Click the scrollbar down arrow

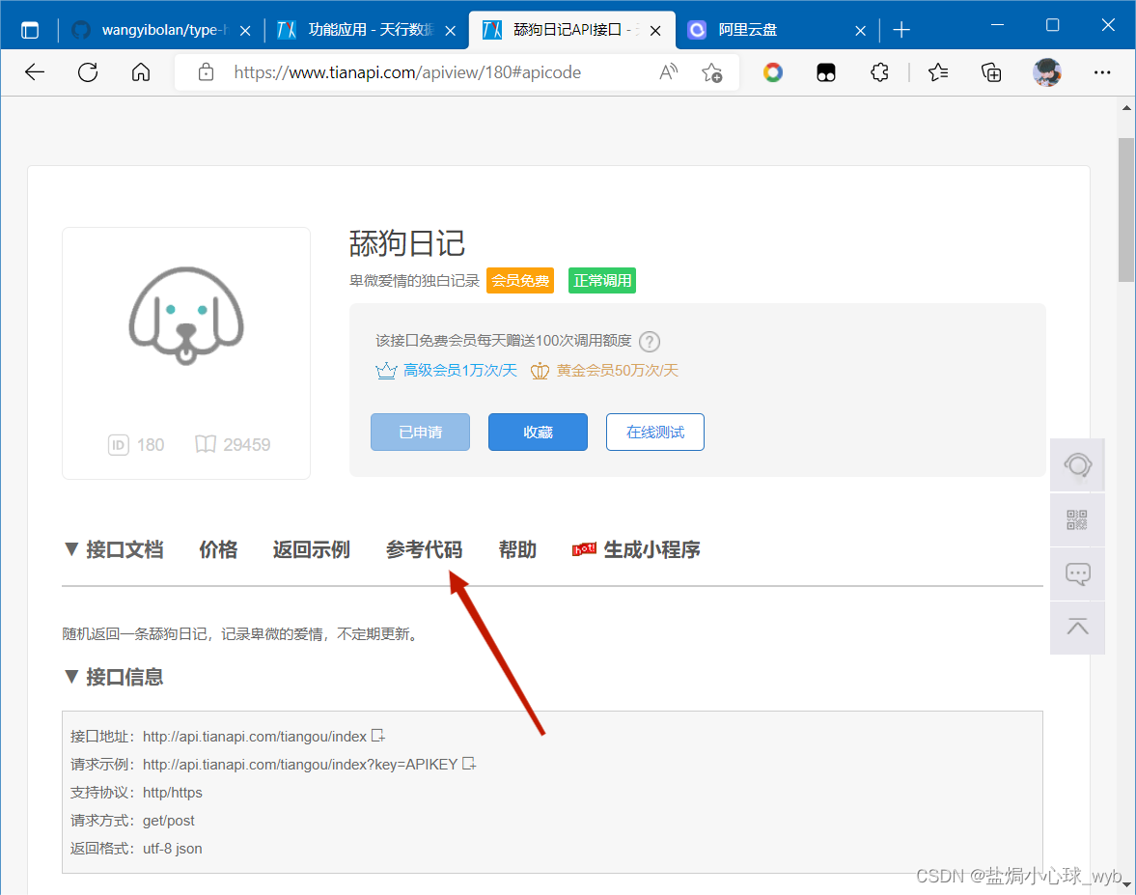coord(1125,884)
